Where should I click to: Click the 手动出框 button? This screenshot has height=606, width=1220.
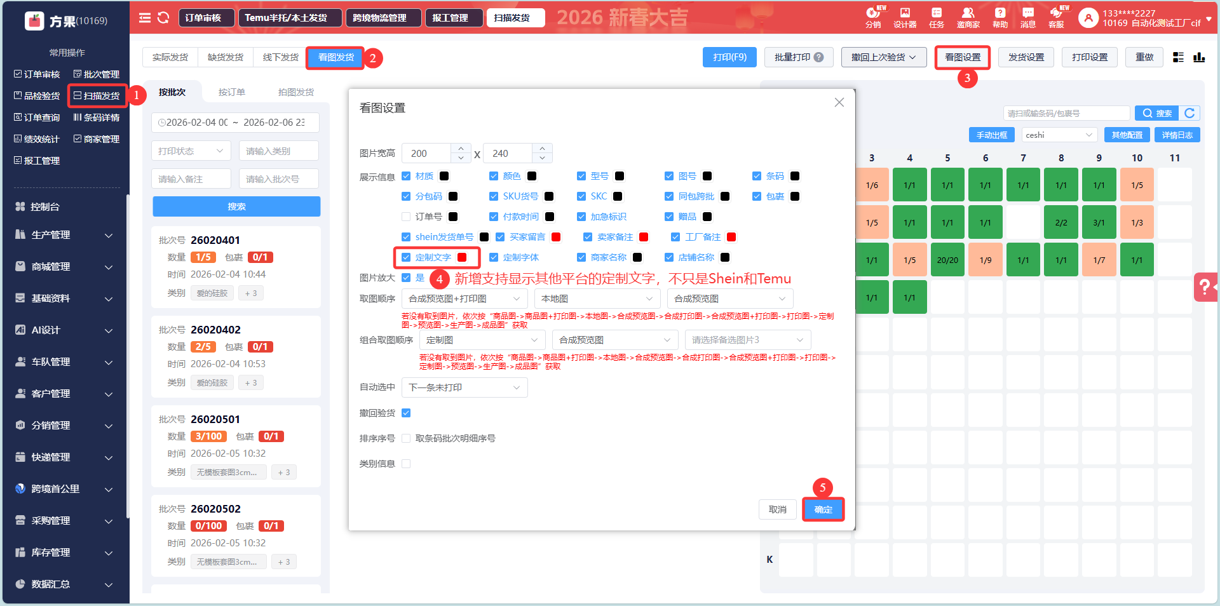point(992,135)
